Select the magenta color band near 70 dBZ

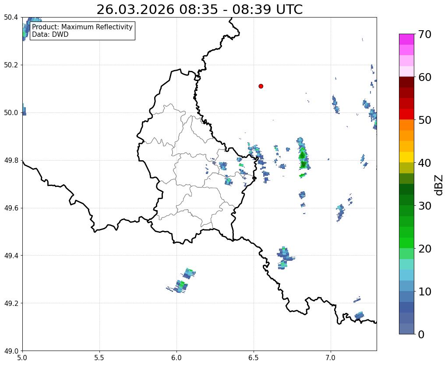click(x=406, y=39)
